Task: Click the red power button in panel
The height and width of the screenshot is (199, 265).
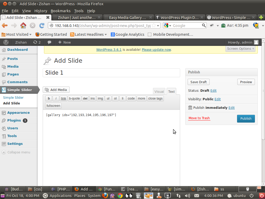Action: [262, 196]
